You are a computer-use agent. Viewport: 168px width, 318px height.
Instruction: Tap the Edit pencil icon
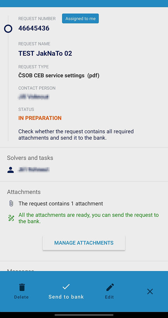[110, 287]
